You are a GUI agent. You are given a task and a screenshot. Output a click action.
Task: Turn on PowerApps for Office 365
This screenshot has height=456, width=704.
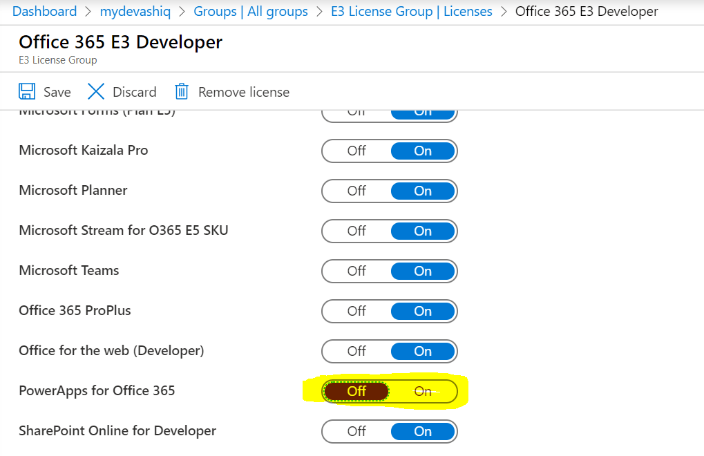click(423, 391)
